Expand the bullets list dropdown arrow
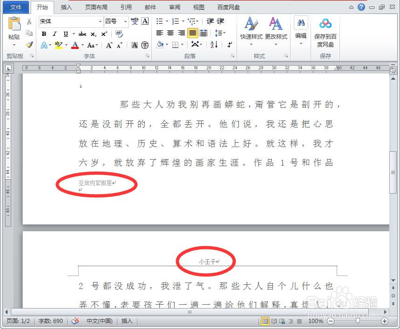400x329 pixels. 167,21
